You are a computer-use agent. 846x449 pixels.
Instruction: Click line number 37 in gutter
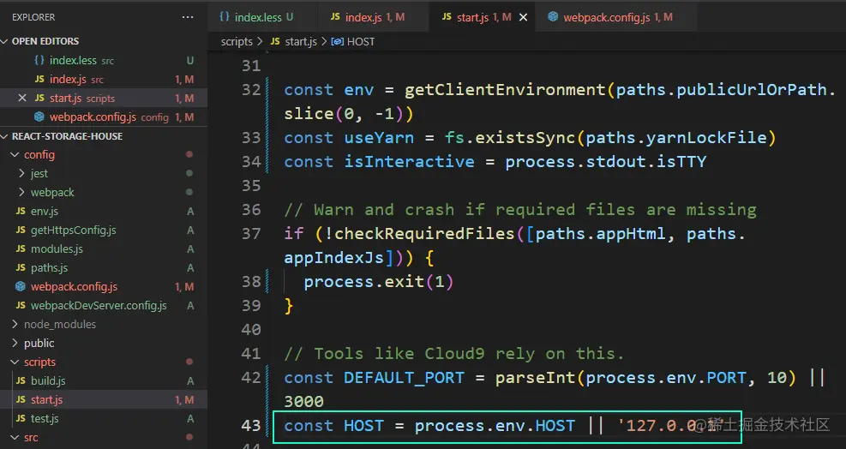point(251,234)
